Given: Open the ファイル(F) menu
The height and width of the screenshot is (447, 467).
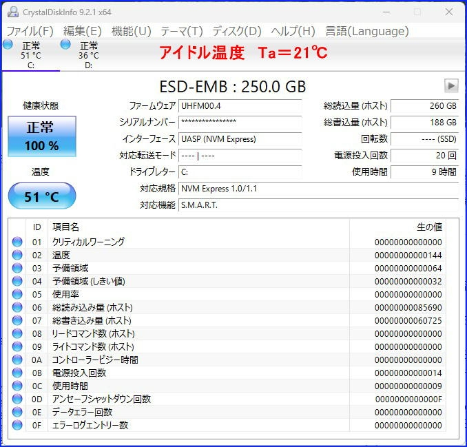Looking at the screenshot, I should point(30,31).
